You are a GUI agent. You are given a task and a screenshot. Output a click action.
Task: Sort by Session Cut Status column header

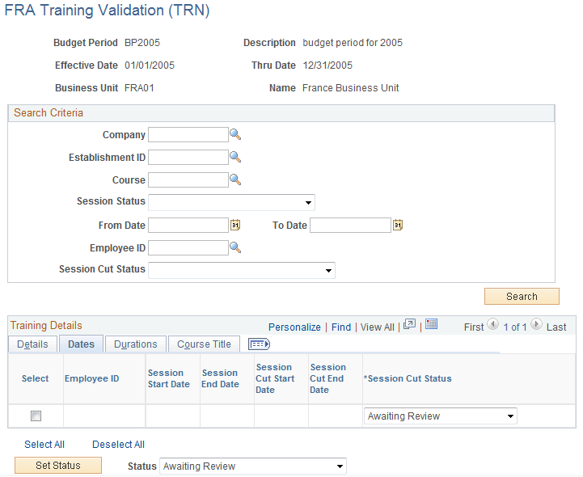coord(408,378)
